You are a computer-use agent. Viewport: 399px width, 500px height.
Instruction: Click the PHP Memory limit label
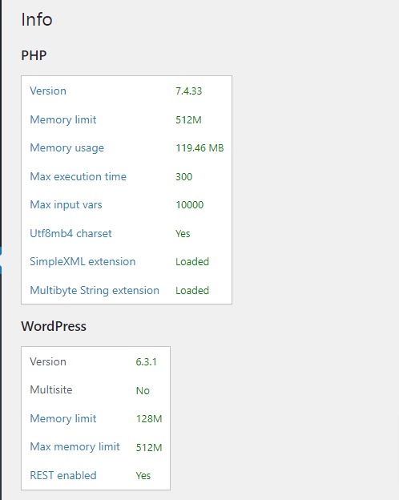62,119
